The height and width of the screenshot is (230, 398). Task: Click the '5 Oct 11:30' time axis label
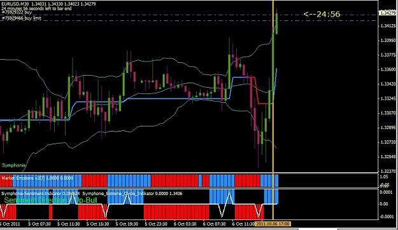[69, 224]
